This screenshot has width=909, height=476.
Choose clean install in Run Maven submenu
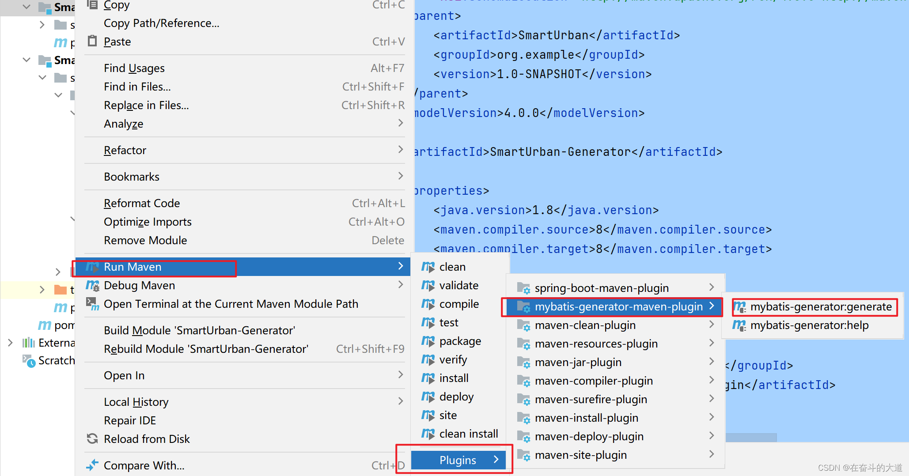[468, 434]
